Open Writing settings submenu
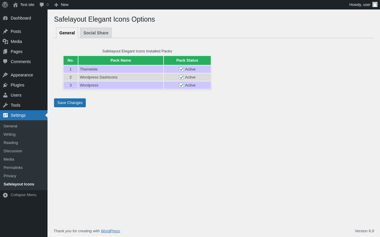 click(x=9, y=134)
